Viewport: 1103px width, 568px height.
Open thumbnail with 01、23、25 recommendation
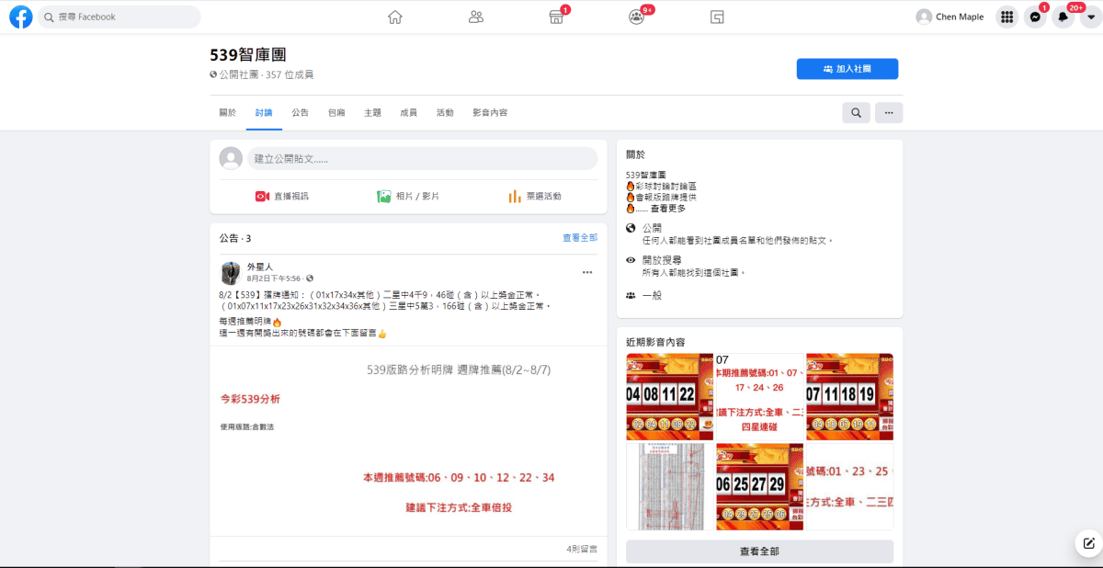tap(849, 486)
